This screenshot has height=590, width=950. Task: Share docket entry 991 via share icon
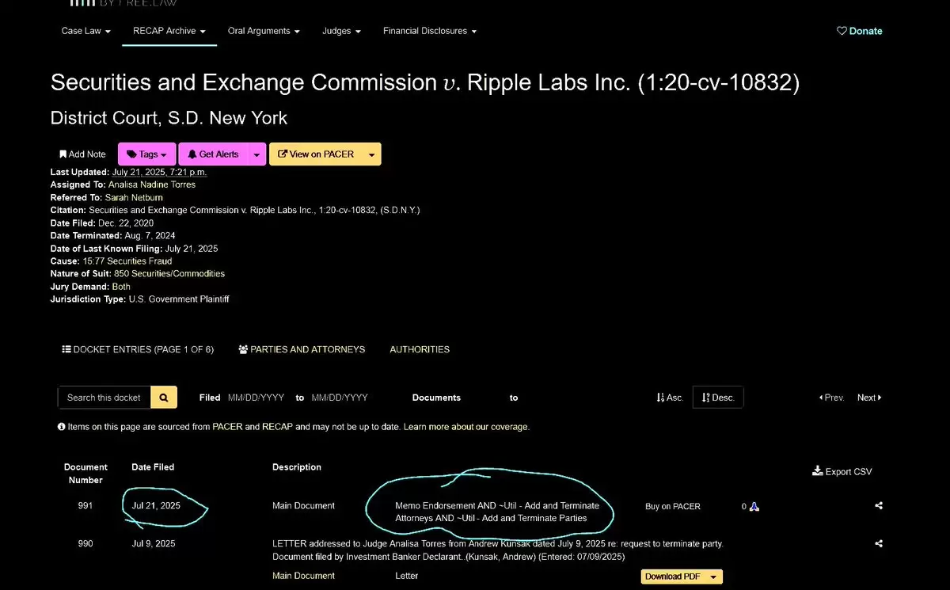tap(879, 506)
